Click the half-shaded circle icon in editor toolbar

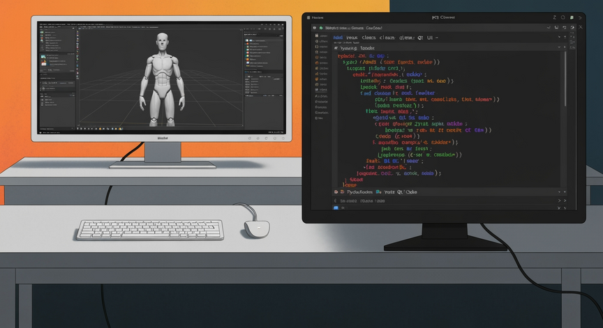572,28
